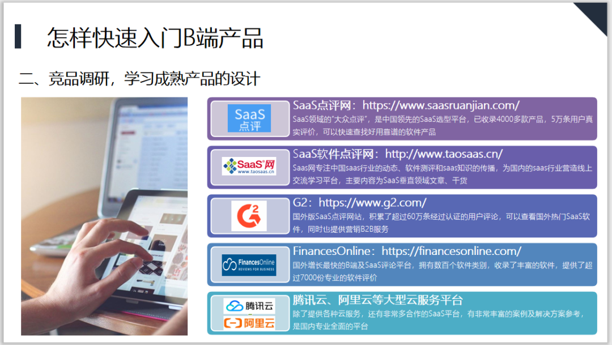Viewport: 612px width, 345px height.
Task: Click the FinancesOnline logo
Action: coord(249,265)
